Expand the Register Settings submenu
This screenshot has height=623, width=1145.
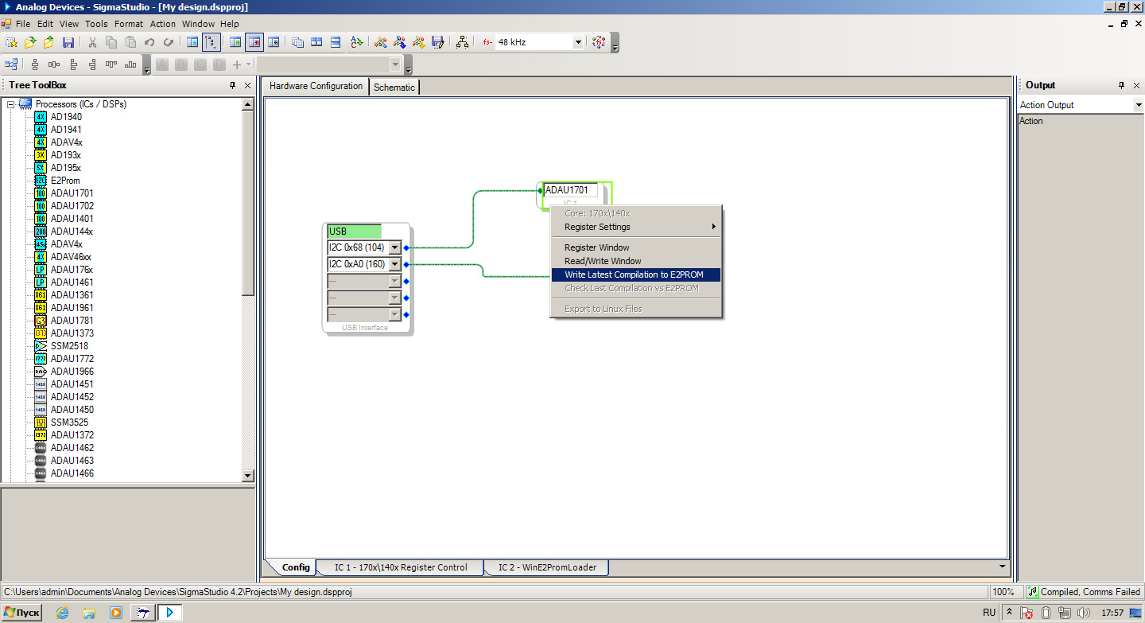pos(636,227)
